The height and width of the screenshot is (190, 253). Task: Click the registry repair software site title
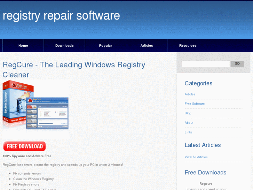61,16
